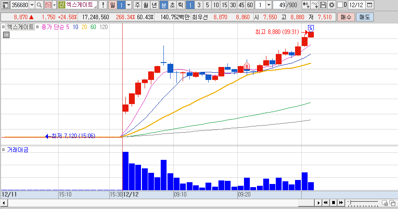Image resolution: width=398 pixels, height=209 pixels.
Task: Click the fast-forward double-arrow button
Action: click(x=341, y=203)
